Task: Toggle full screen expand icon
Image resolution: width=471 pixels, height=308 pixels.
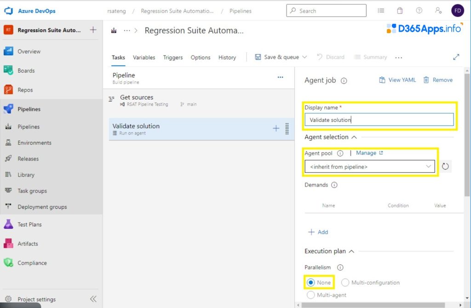Action: pos(456,57)
